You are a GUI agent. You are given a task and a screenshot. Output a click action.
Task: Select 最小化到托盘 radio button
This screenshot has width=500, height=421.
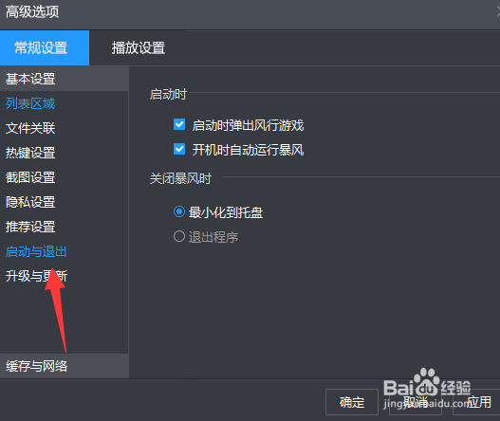179,211
